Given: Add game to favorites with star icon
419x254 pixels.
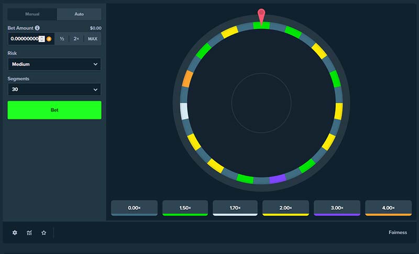Looking at the screenshot, I should [44, 233].
